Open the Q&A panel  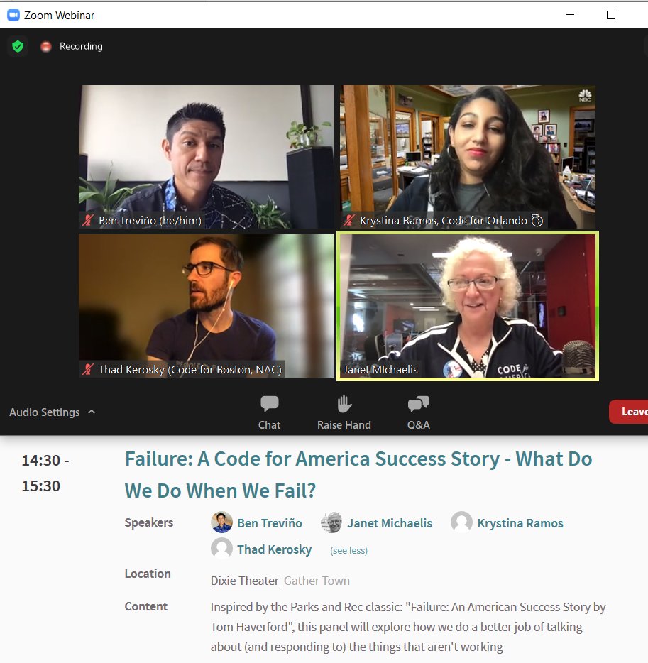[x=419, y=412]
